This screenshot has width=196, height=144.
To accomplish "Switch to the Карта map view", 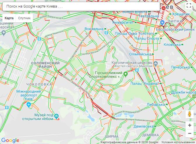I will click(9, 18).
